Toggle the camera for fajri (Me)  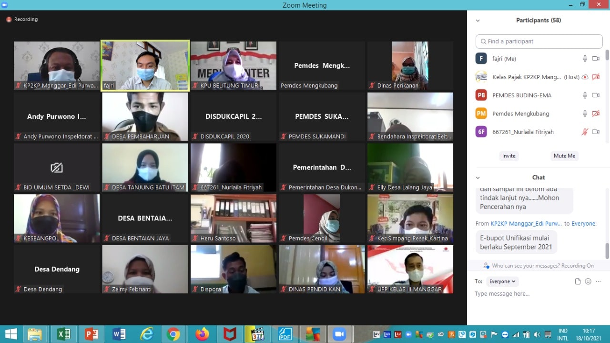tap(595, 59)
